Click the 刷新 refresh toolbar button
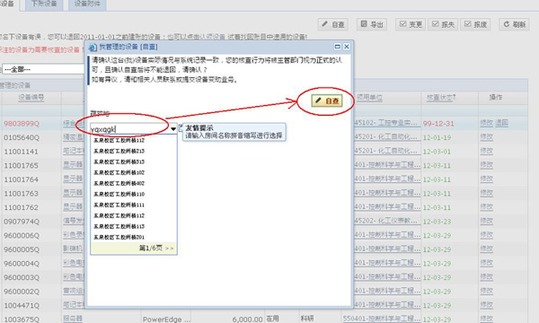Screen dimensions: 539x323 [x=514, y=24]
